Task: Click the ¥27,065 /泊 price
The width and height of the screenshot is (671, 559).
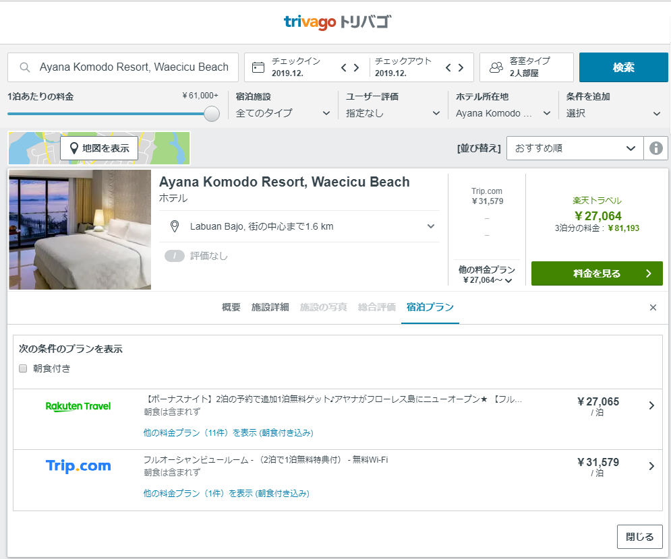Action: (597, 406)
